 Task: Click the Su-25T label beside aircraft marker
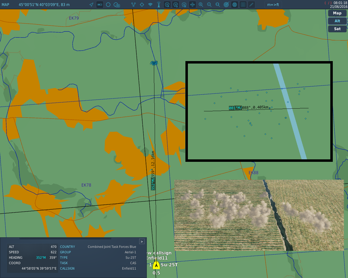[169, 265]
